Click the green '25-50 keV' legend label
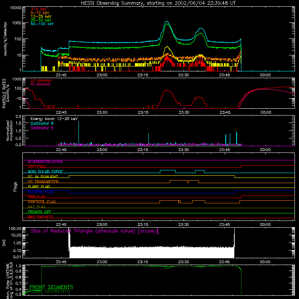The image size is (299, 299). pyautogui.click(x=41, y=20)
